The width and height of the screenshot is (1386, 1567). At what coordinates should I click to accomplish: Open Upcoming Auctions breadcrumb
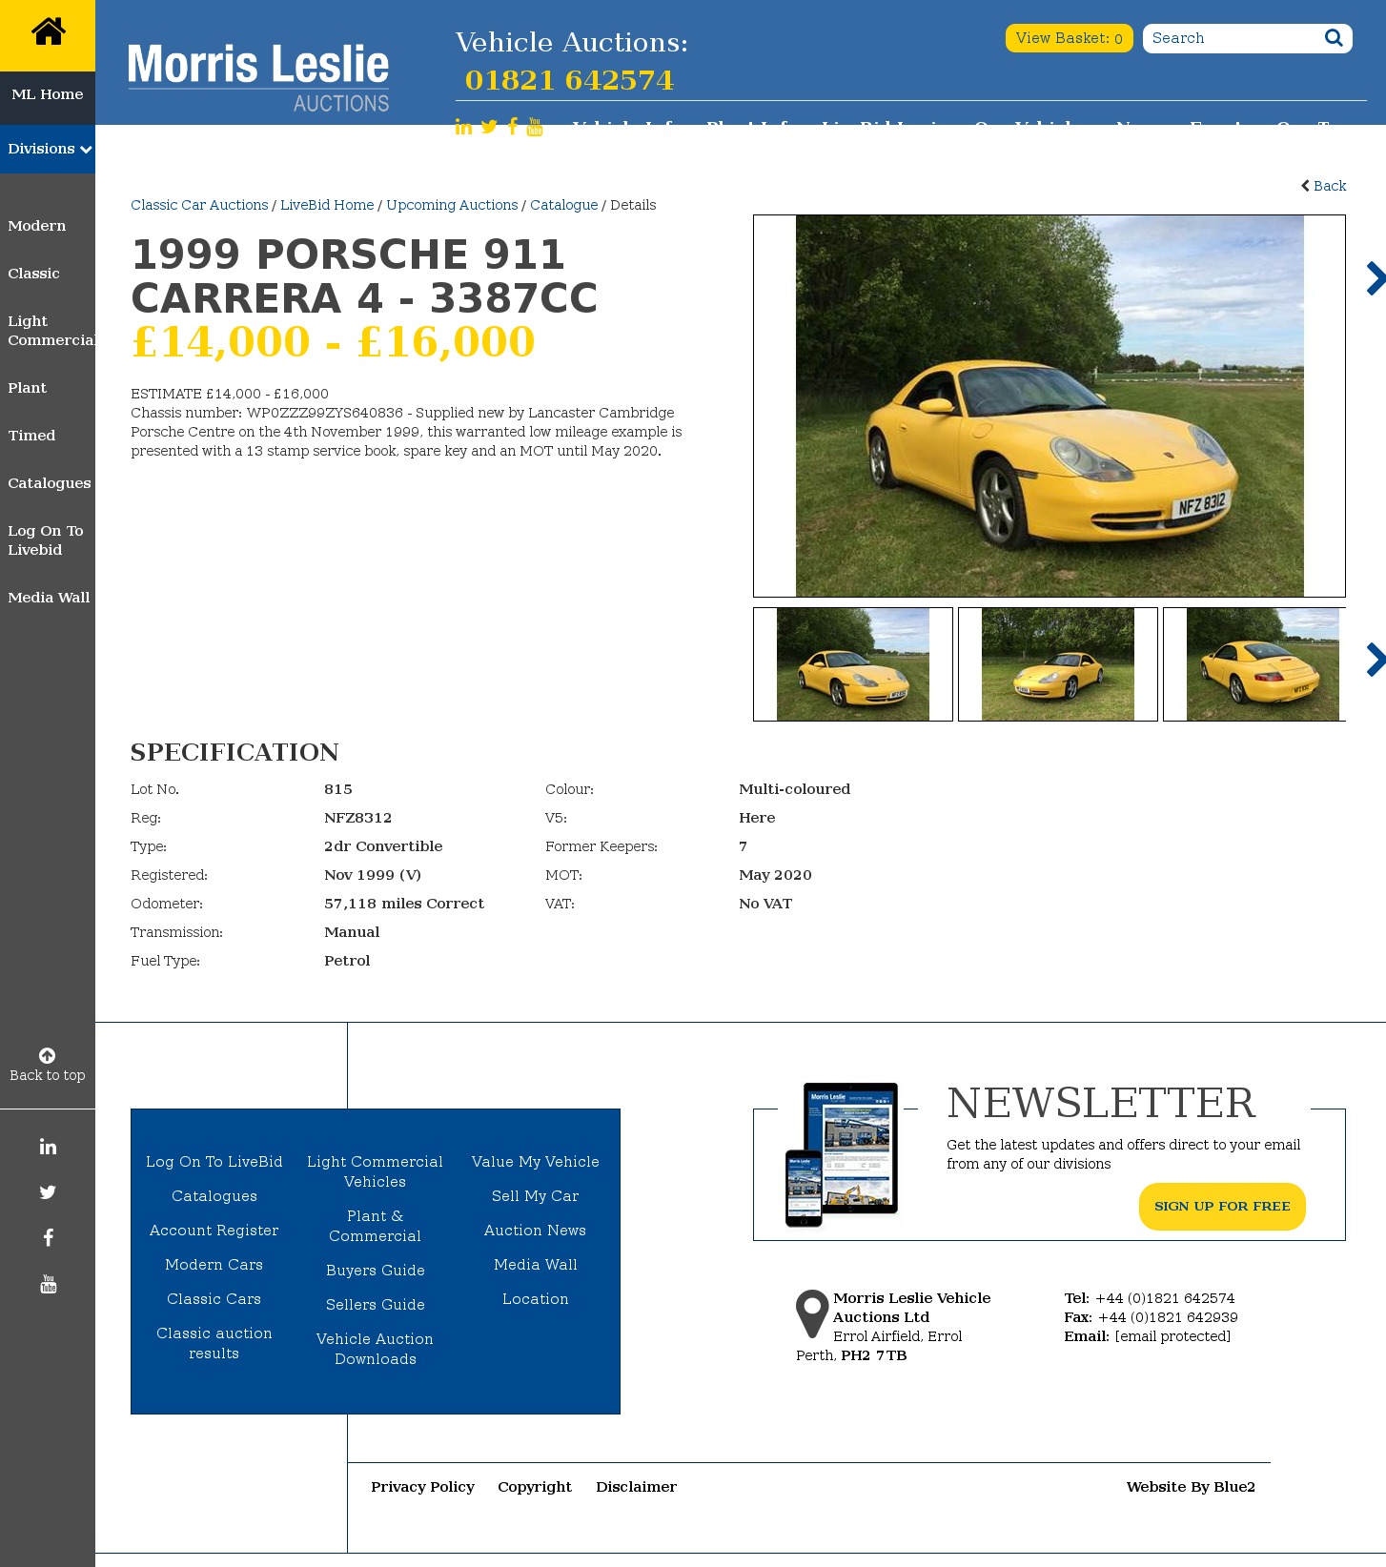(x=452, y=205)
